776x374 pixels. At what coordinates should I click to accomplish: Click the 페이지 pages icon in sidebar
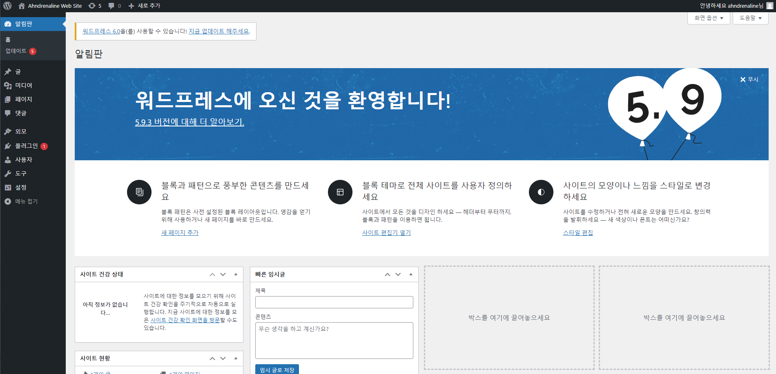8,100
